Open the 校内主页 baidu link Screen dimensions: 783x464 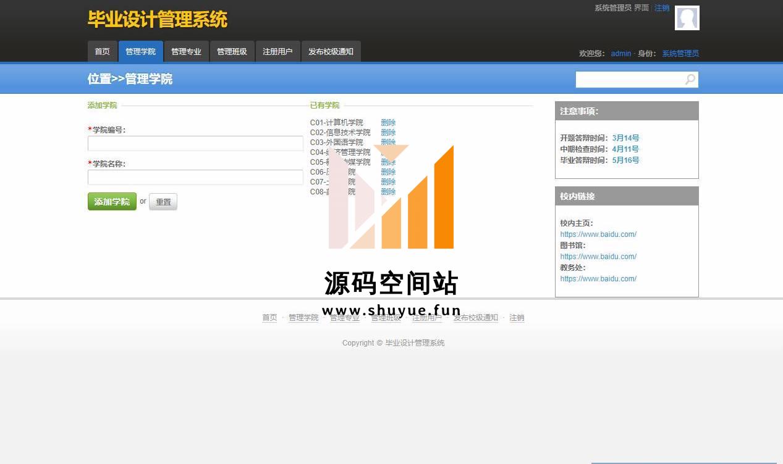pos(598,234)
